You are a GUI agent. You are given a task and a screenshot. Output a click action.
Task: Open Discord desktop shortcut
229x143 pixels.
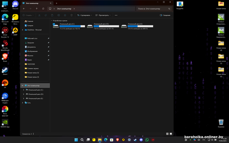pos(15,5)
